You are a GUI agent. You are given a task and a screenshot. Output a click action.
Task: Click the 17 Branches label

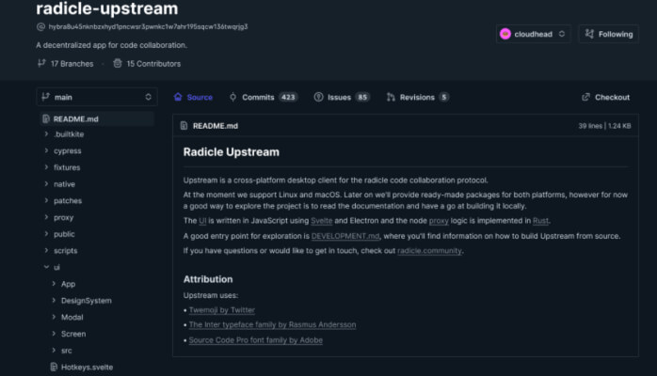72,64
